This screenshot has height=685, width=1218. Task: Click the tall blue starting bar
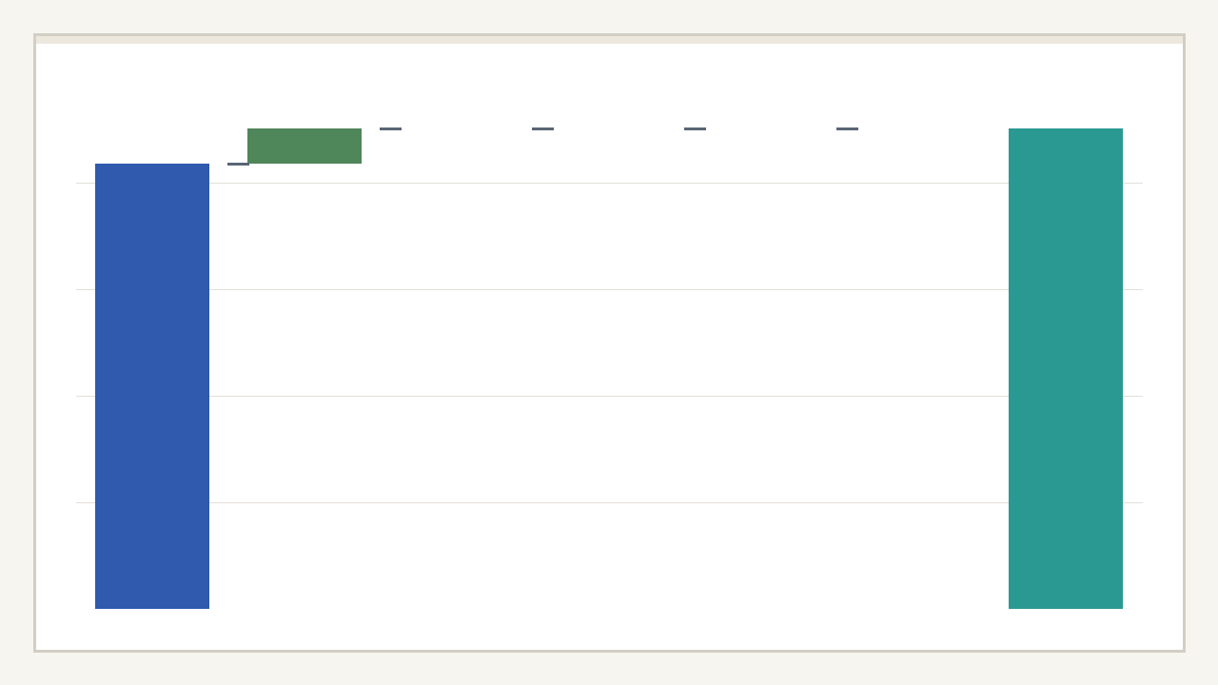coord(152,385)
